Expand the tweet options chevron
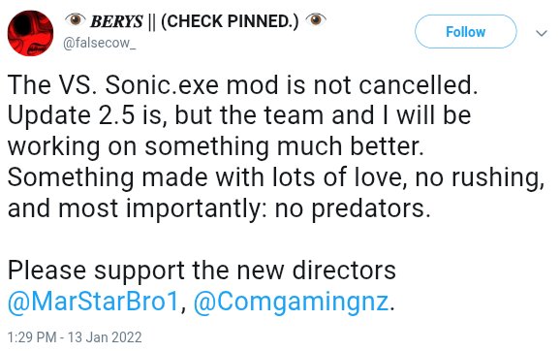Screen dimensions: 560x351 (542, 33)
